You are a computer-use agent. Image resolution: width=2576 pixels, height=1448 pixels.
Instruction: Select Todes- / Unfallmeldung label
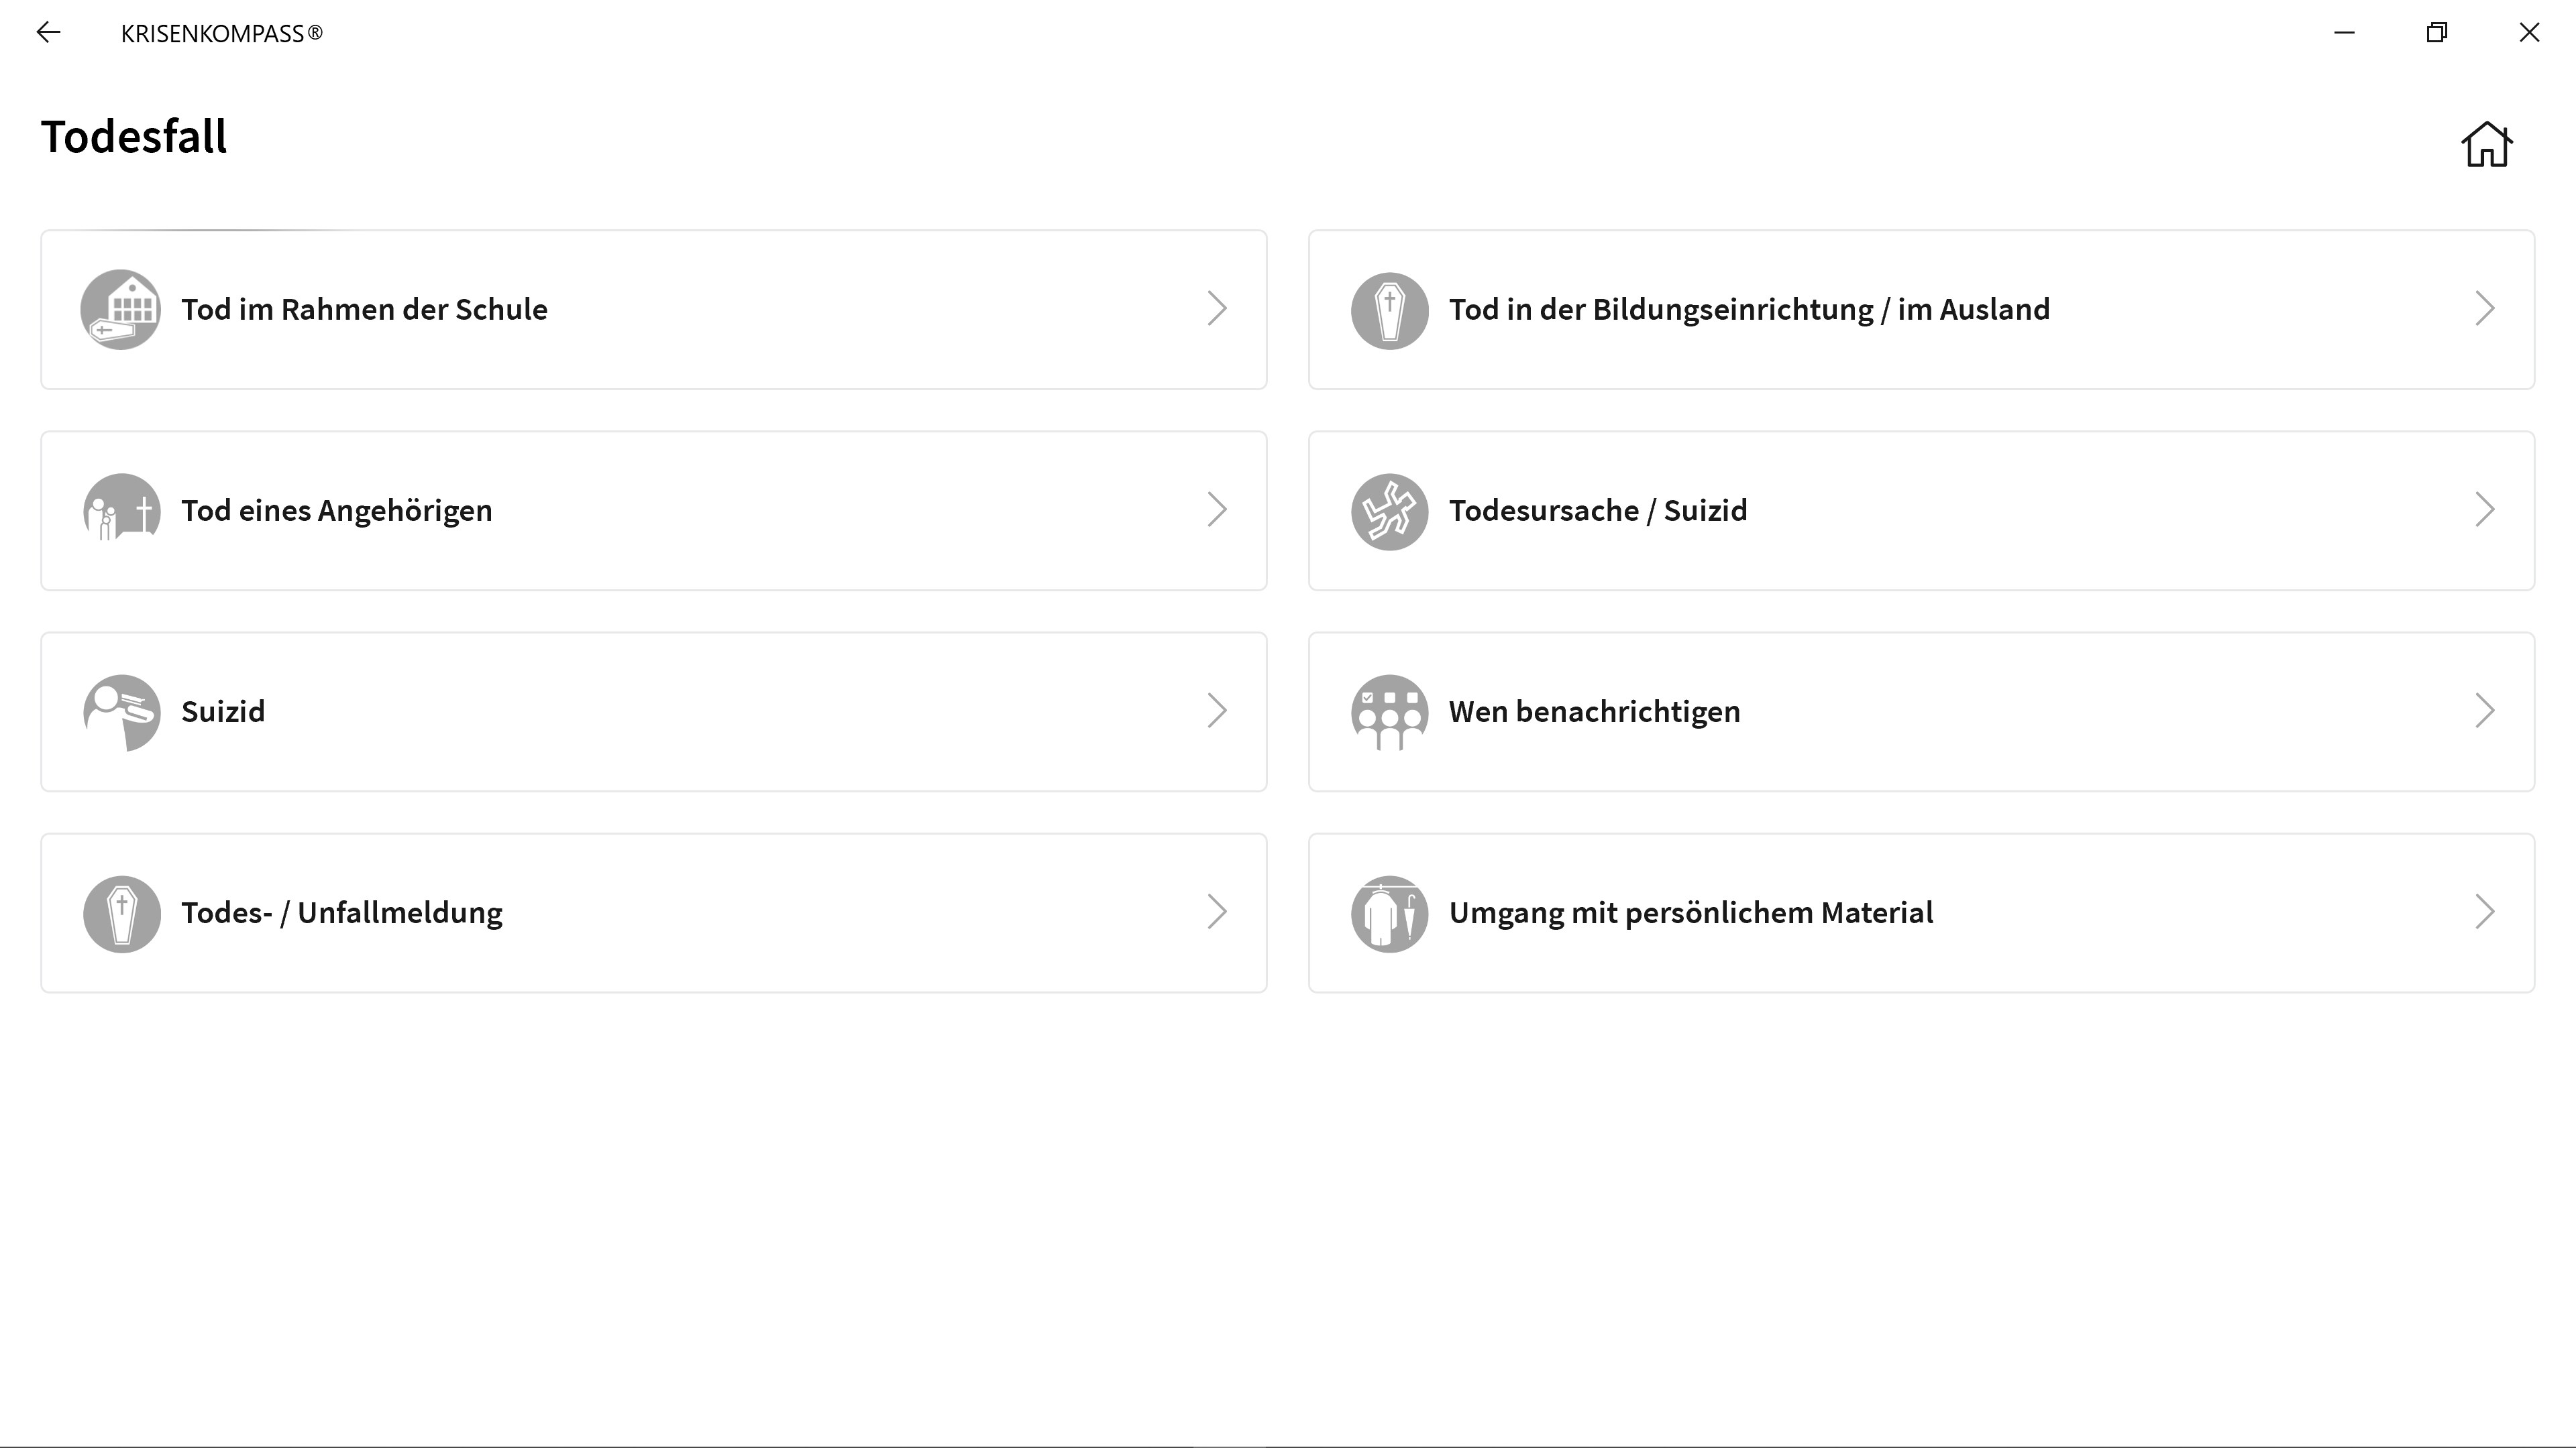[341, 912]
